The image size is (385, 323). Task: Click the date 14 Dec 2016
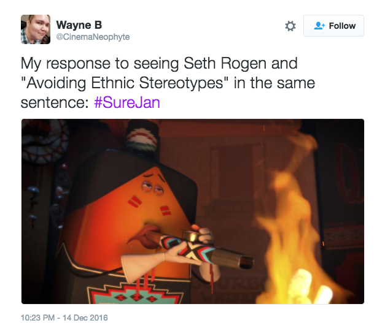pos(85,317)
